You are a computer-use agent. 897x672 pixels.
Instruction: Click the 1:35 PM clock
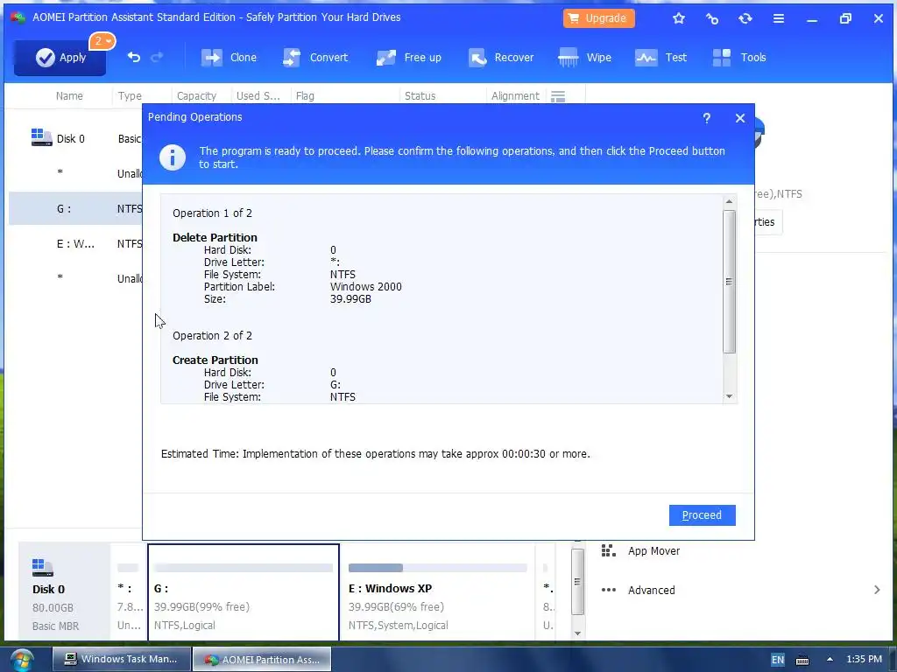(864, 659)
